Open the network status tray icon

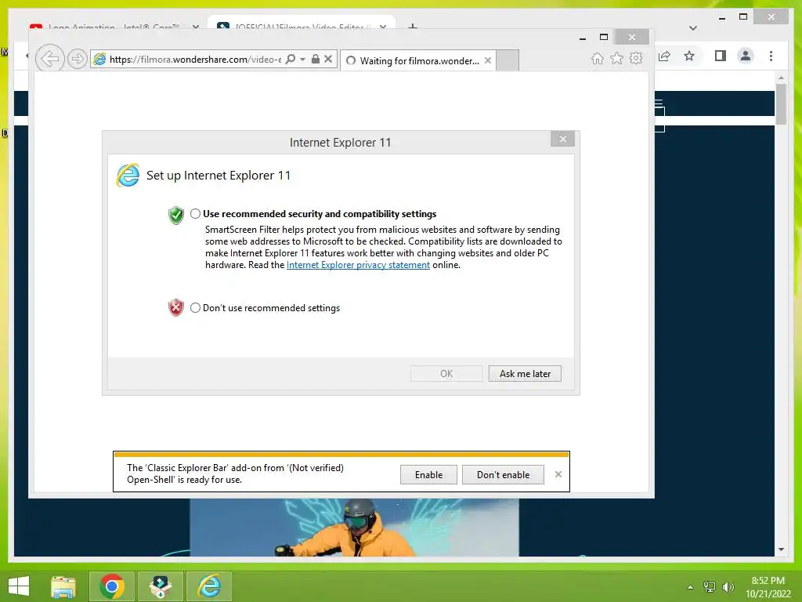tap(710, 586)
